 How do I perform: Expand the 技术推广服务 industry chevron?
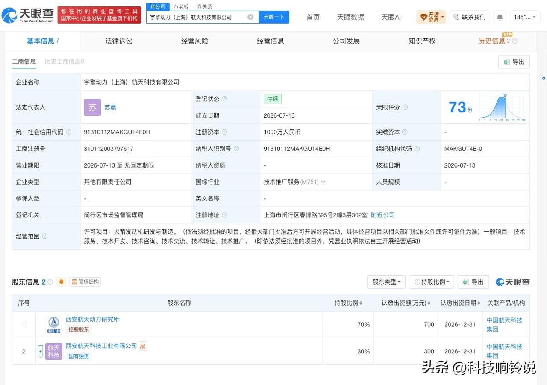tap(323, 182)
